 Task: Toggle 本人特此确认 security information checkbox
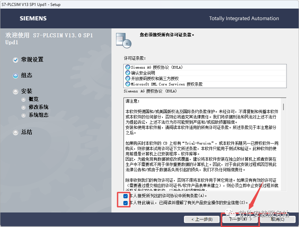(125, 203)
